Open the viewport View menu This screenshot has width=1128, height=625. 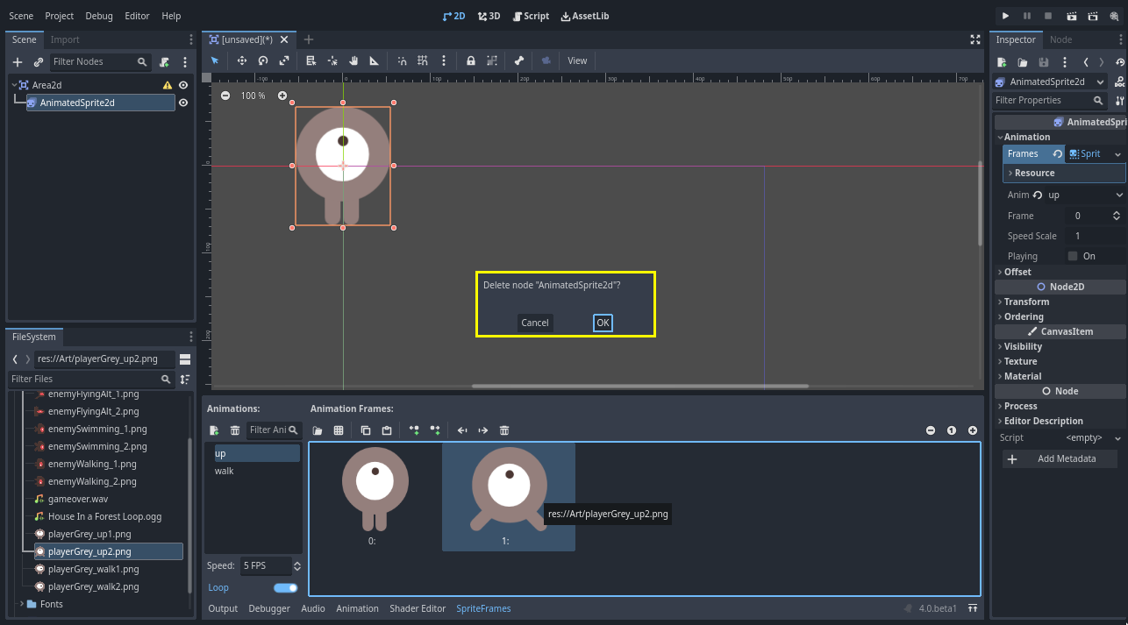point(577,60)
